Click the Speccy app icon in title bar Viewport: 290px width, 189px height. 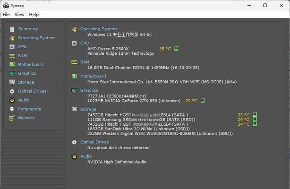pyautogui.click(x=6, y=6)
